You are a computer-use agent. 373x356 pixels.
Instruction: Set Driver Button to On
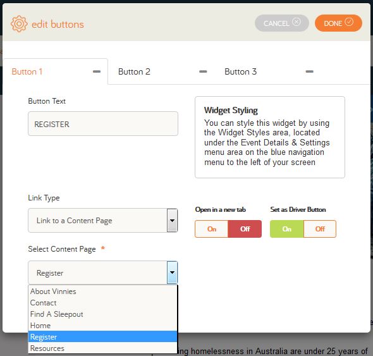click(x=286, y=229)
